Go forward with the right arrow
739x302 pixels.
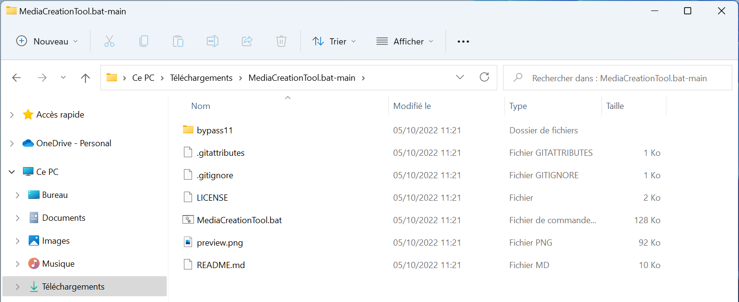[42, 78]
